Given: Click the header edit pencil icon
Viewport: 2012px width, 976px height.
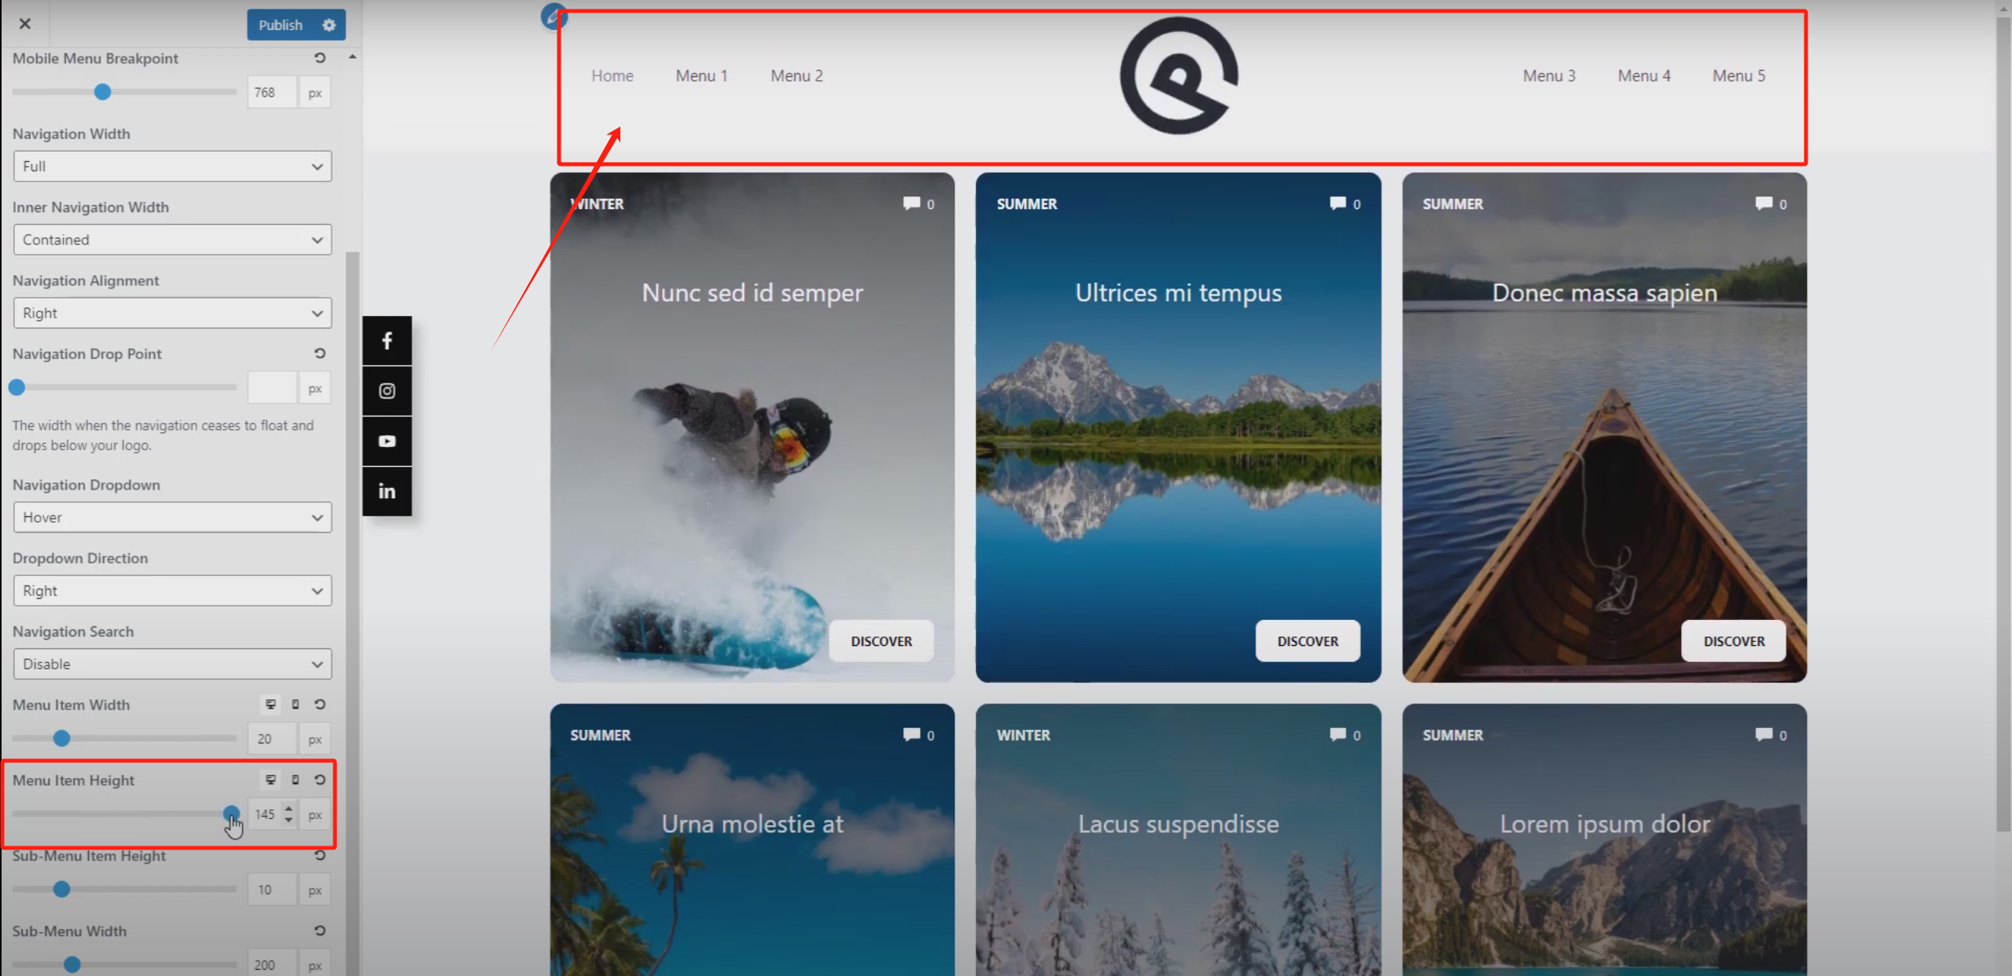Looking at the screenshot, I should pyautogui.click(x=554, y=17).
